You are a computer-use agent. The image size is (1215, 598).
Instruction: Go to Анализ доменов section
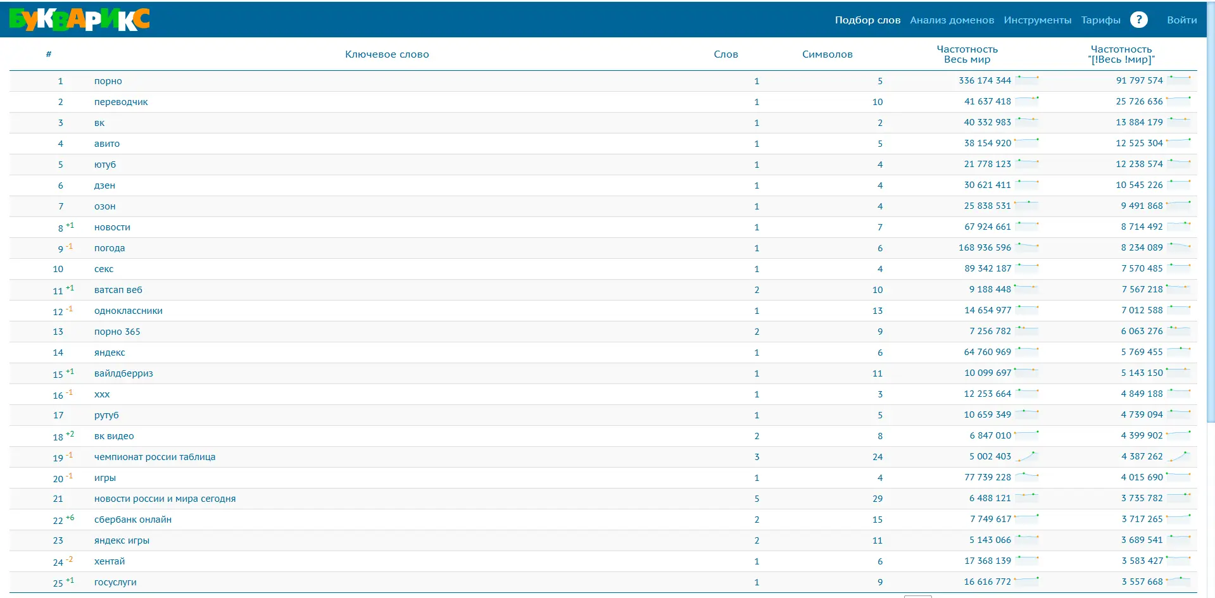952,20
